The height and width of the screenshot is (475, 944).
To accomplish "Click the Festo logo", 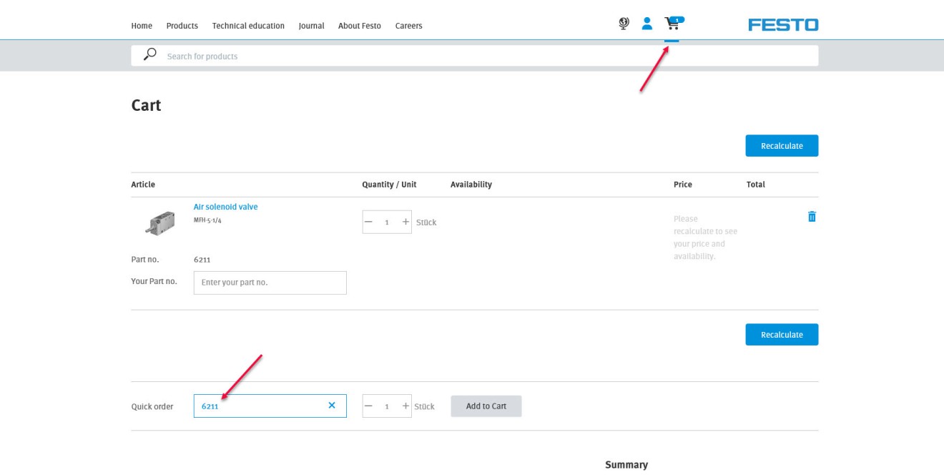I will pos(783,25).
